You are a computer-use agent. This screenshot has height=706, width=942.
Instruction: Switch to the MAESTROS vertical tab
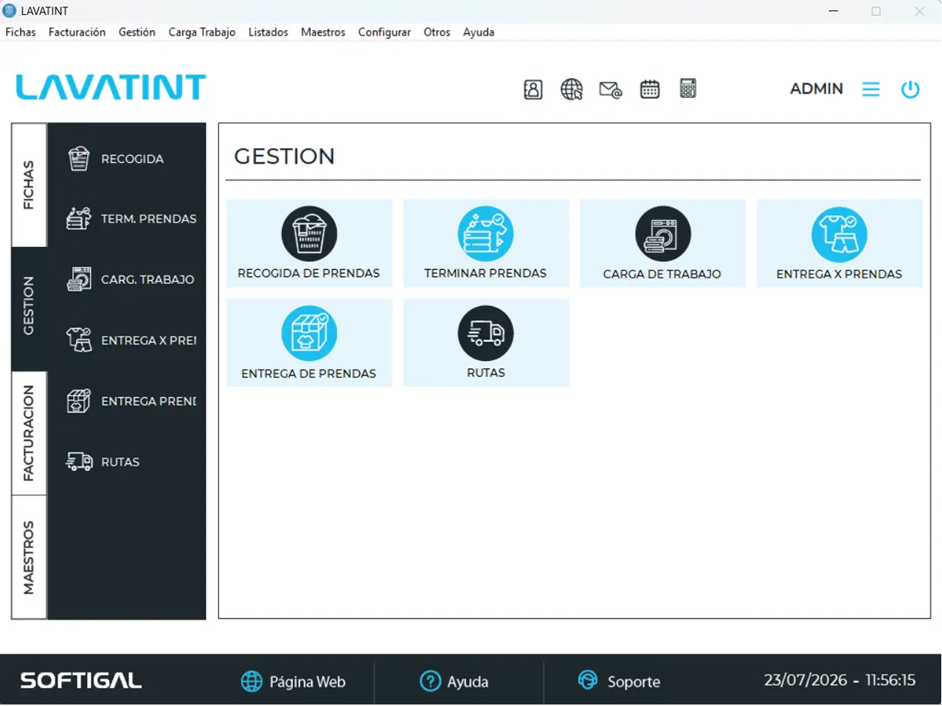29,557
